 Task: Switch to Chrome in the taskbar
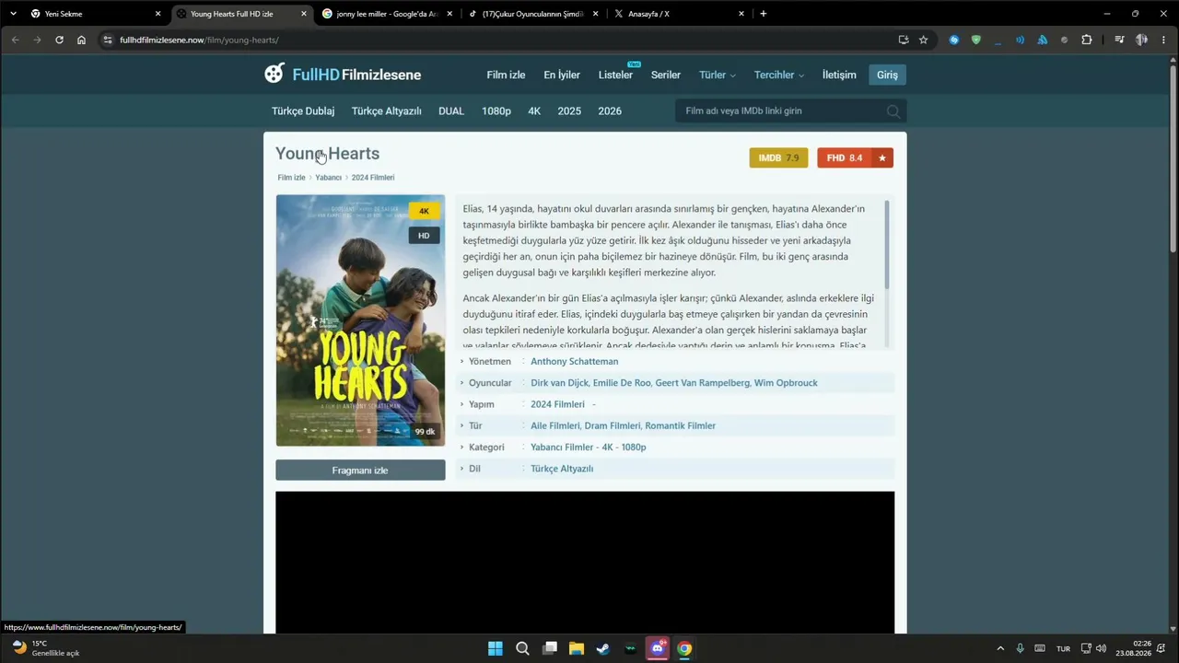[x=684, y=648]
